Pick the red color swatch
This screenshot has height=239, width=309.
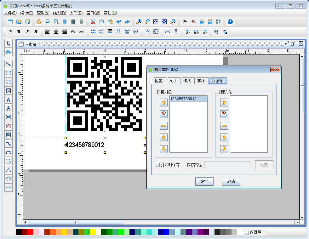[x=30, y=232]
